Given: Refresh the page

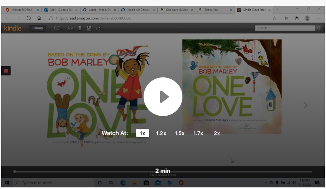Looking at the screenshot, I should (28, 18).
